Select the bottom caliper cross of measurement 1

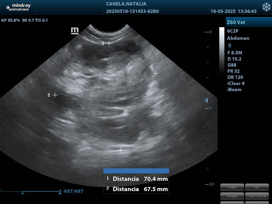pos(120,150)
